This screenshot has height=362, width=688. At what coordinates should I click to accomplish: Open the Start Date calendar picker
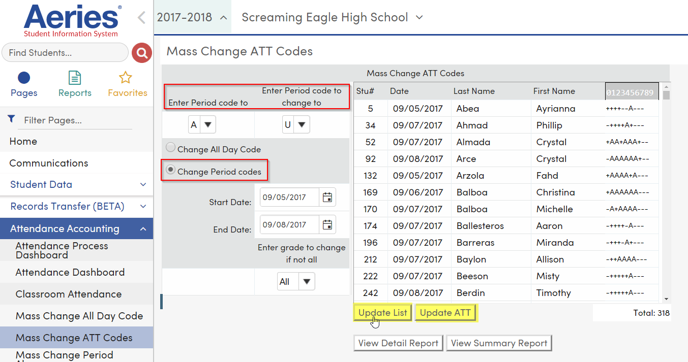(327, 197)
